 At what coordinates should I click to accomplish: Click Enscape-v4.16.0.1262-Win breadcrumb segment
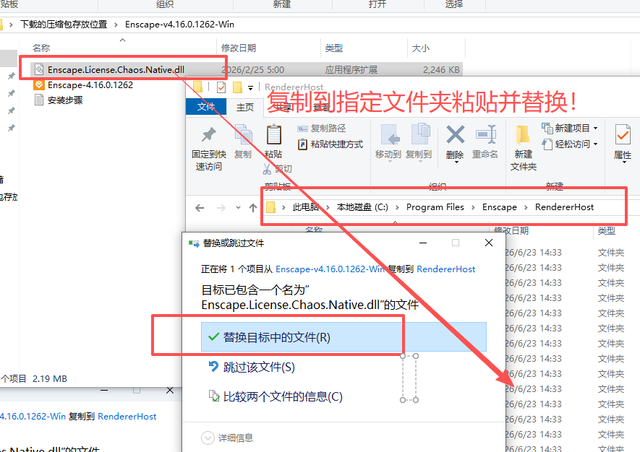point(179,25)
